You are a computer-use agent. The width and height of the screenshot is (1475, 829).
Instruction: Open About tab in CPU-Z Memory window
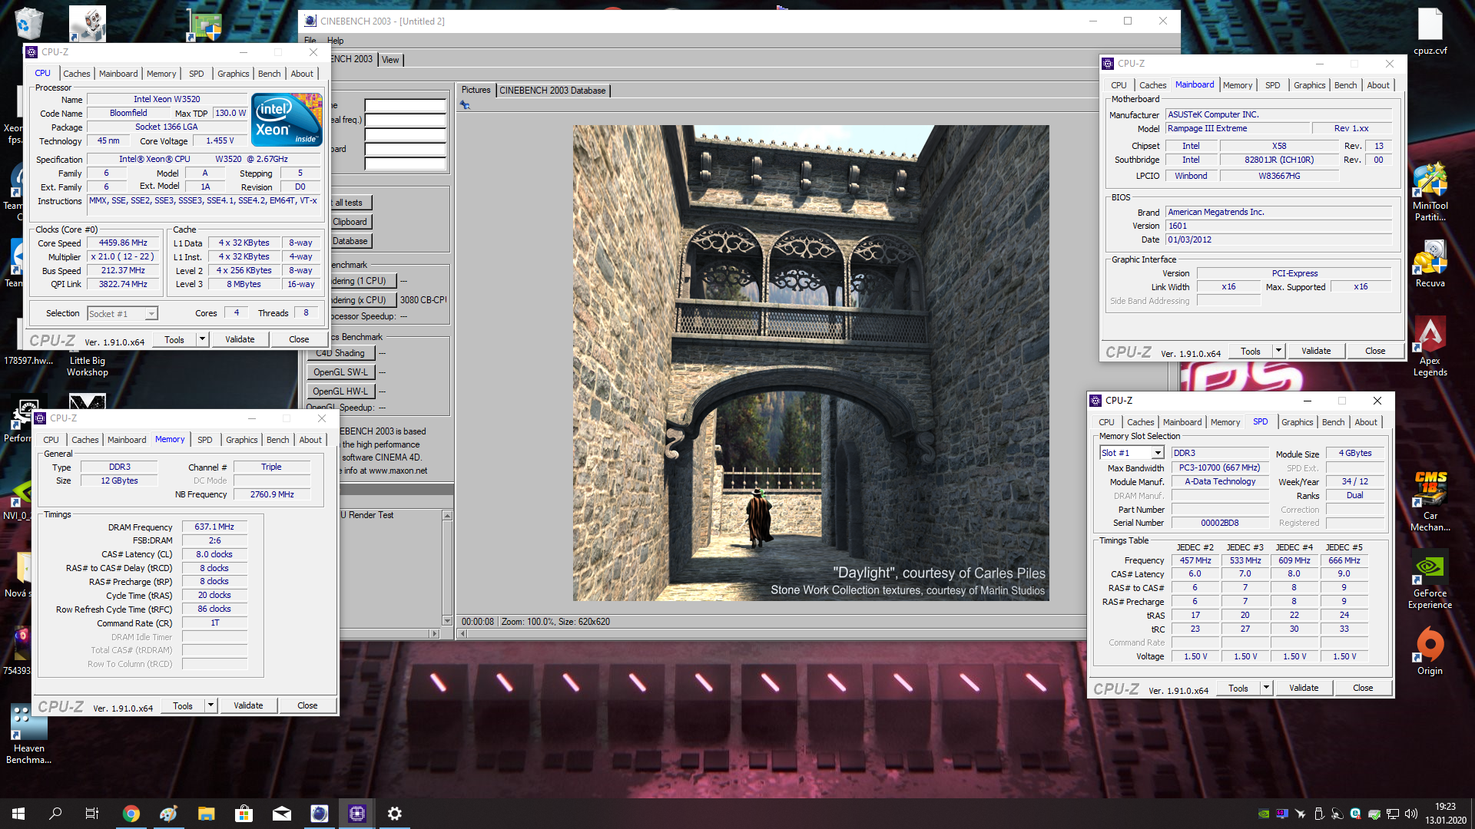point(310,440)
